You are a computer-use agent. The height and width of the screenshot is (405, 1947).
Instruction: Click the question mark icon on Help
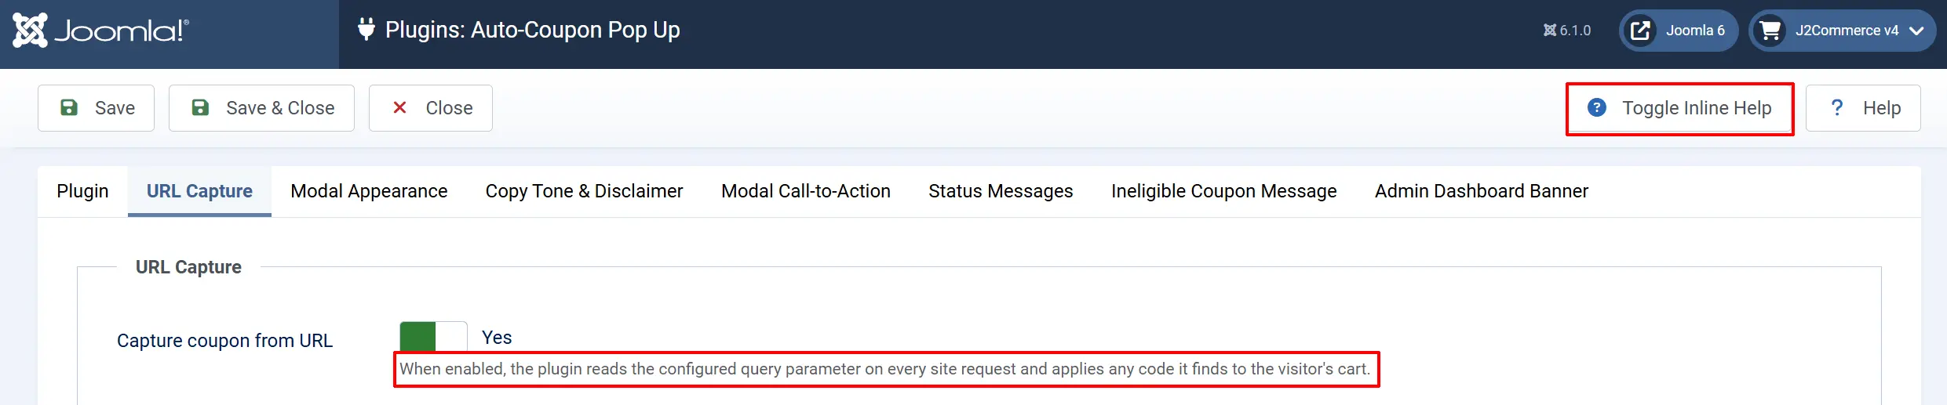point(1836,107)
